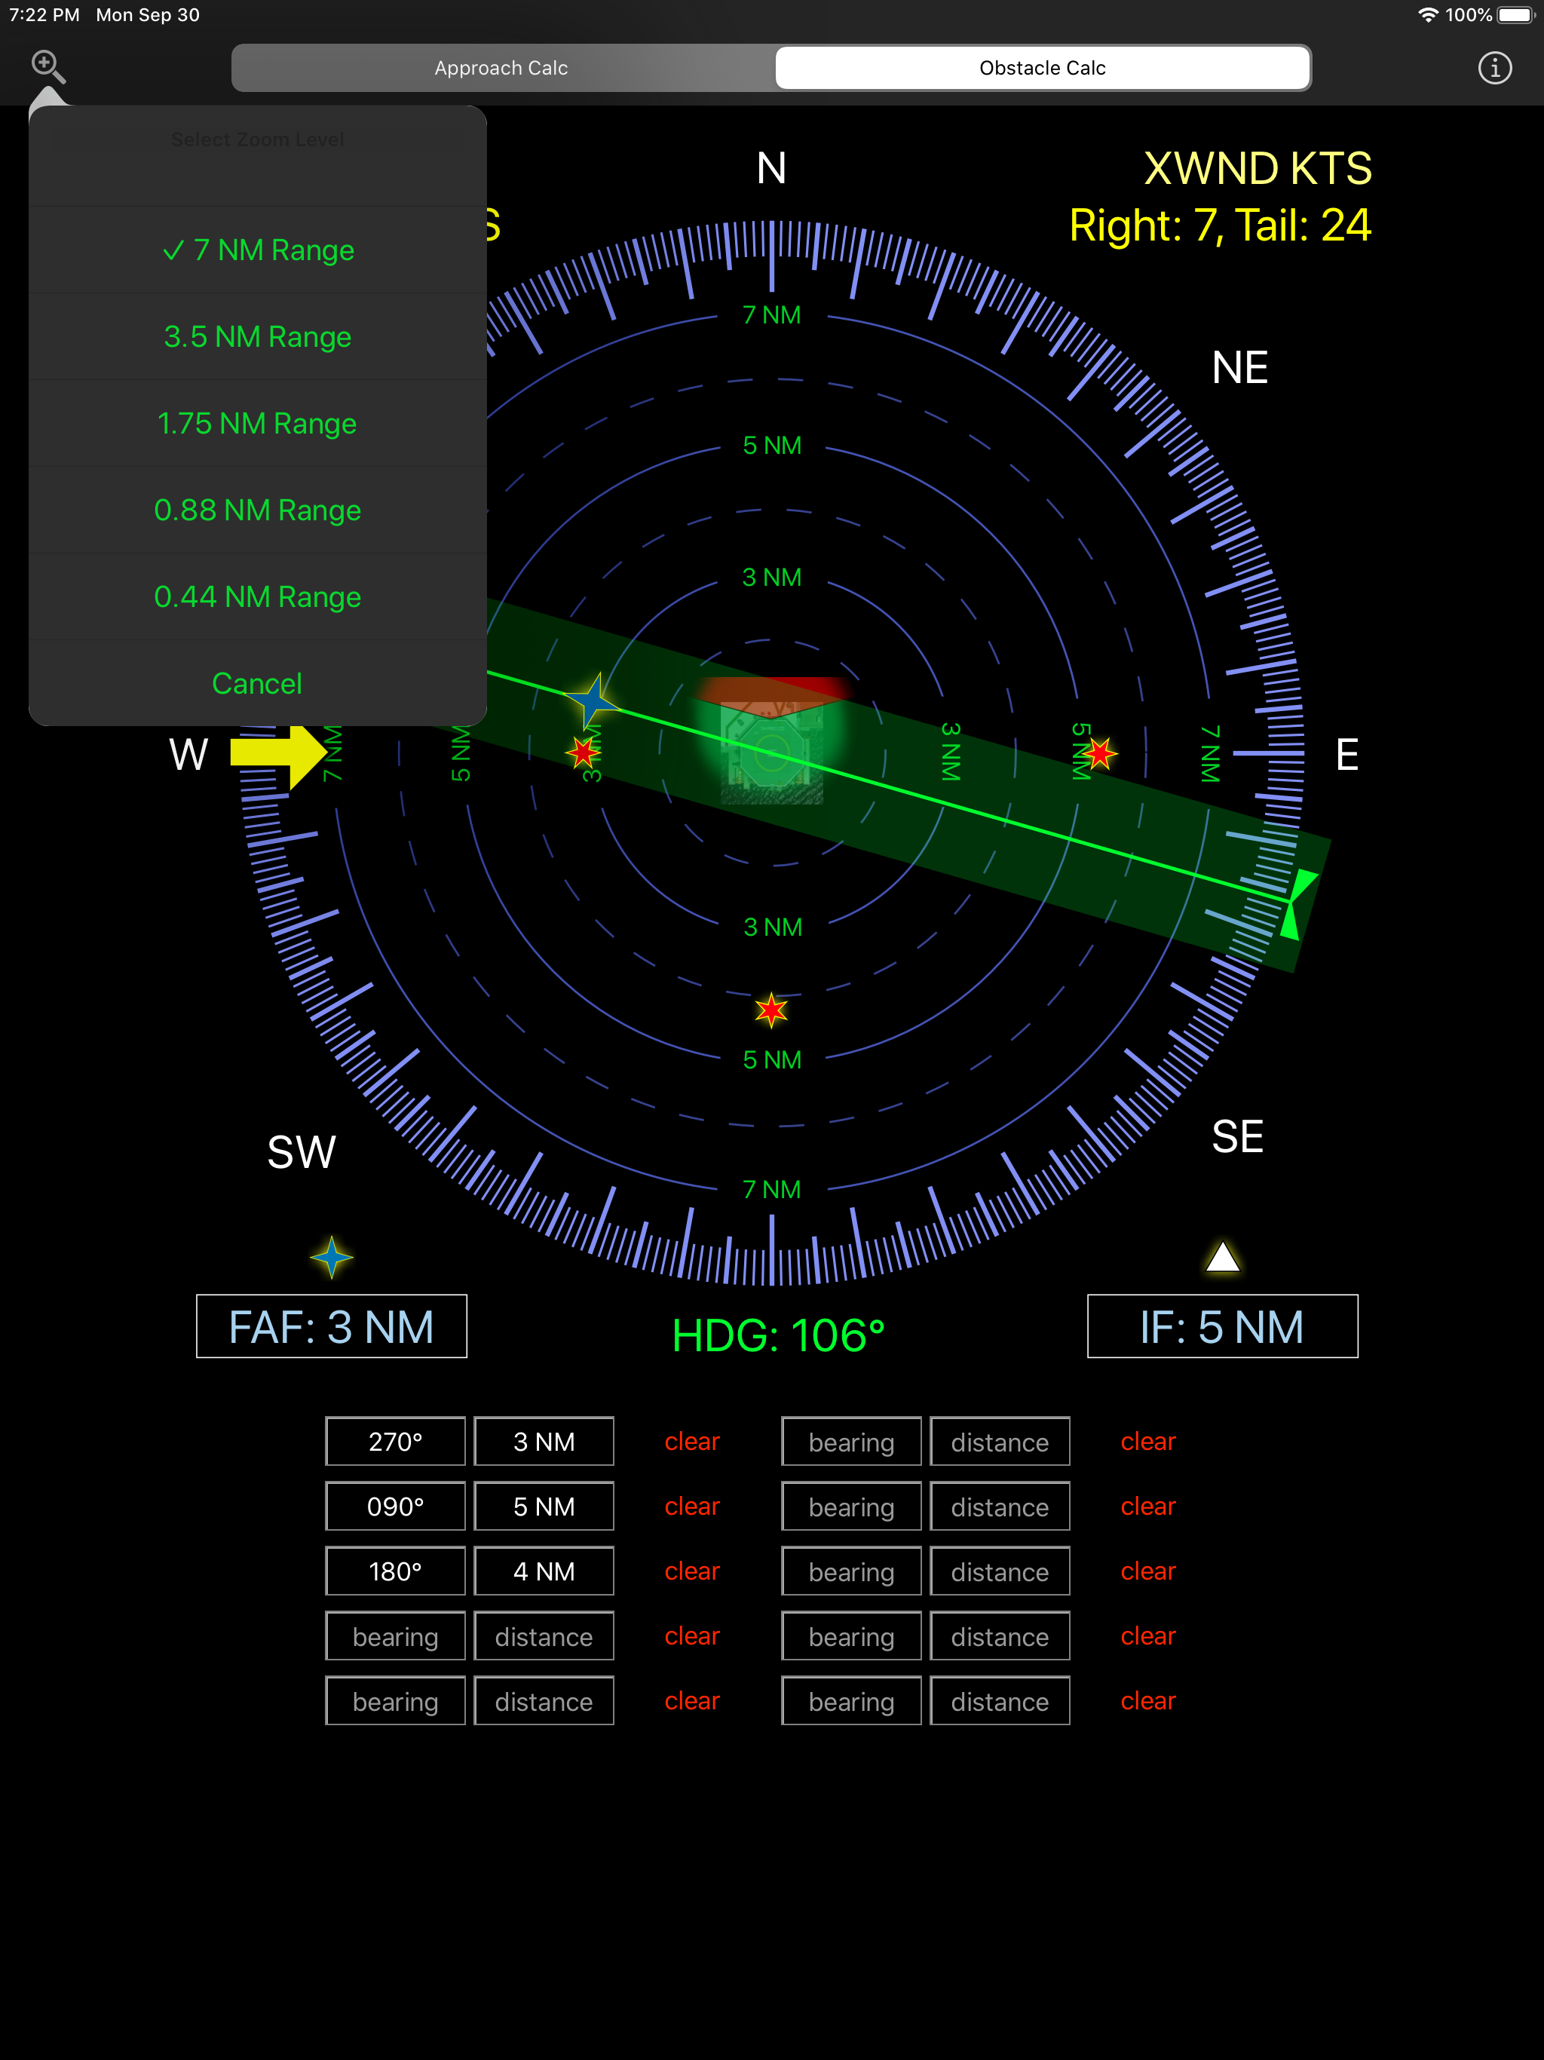Select the checked 7 NM Range option
The height and width of the screenshot is (2060, 1544).
258,250
